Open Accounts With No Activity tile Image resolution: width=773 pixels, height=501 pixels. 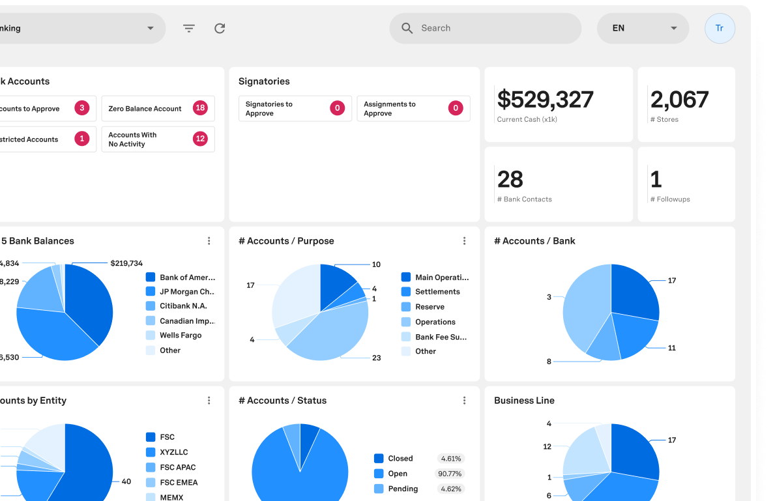click(x=158, y=139)
